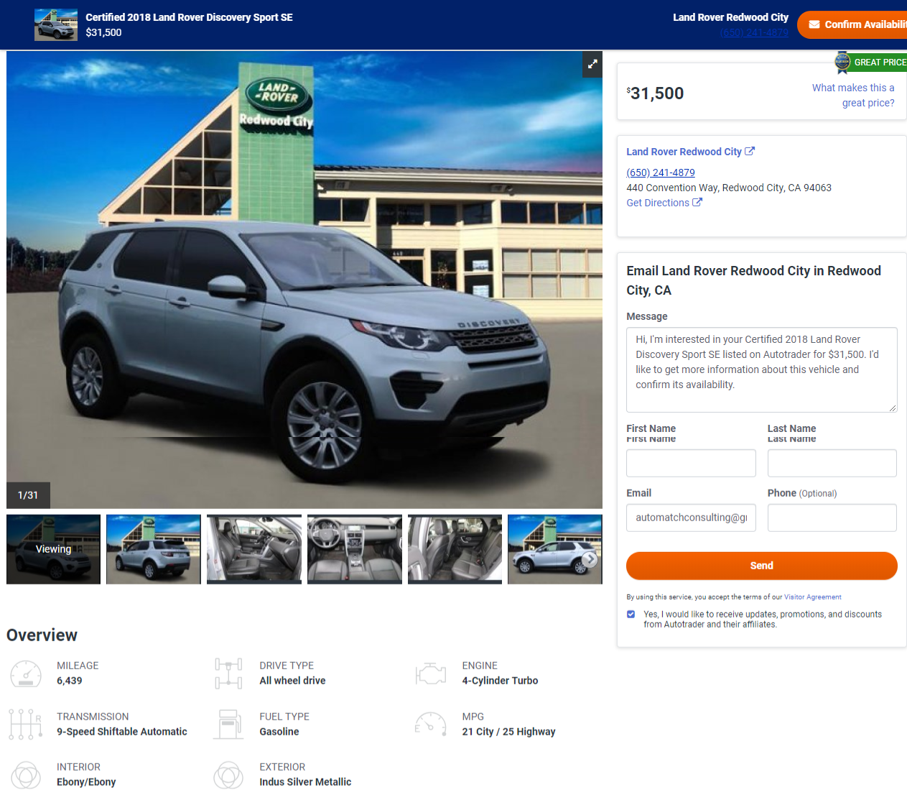The height and width of the screenshot is (800, 907).
Task: Click the Send button
Action: pyautogui.click(x=762, y=566)
